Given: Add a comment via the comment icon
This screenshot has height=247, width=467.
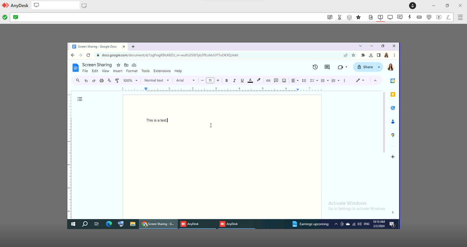Looking at the screenshot, I should (x=276, y=80).
